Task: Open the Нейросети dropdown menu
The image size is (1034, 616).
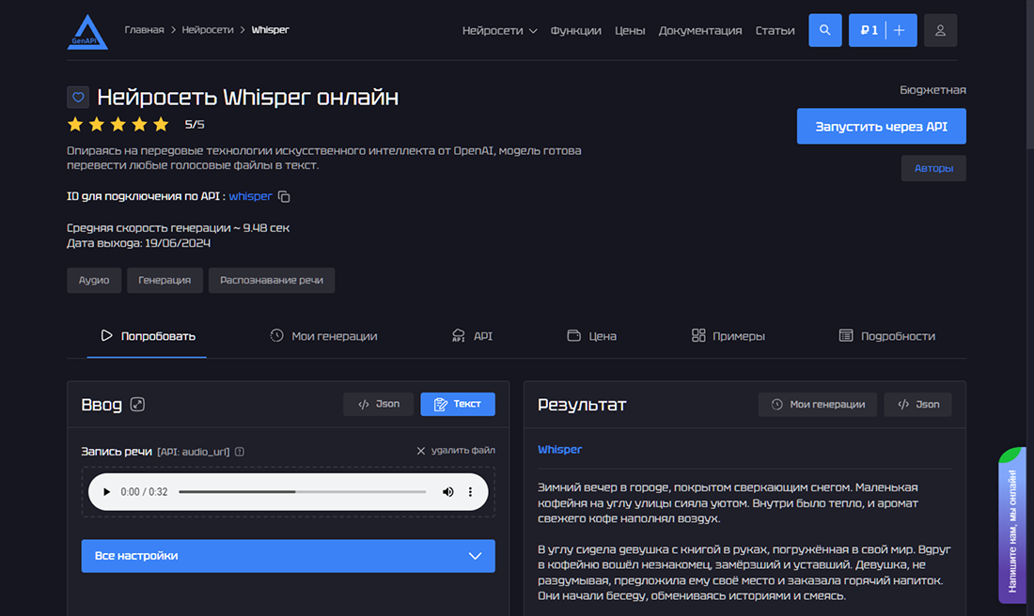Action: coord(499,30)
